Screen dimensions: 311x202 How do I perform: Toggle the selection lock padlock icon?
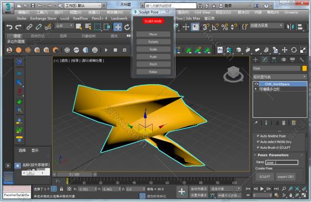62,189
